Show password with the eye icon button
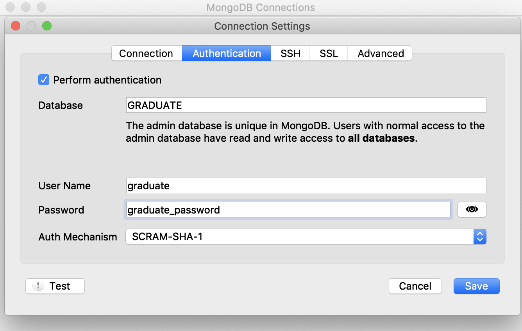The height and width of the screenshot is (331, 522). (x=472, y=210)
